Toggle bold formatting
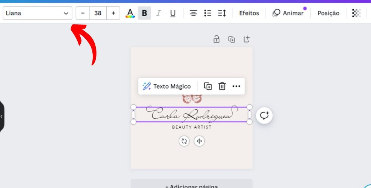 point(144,13)
